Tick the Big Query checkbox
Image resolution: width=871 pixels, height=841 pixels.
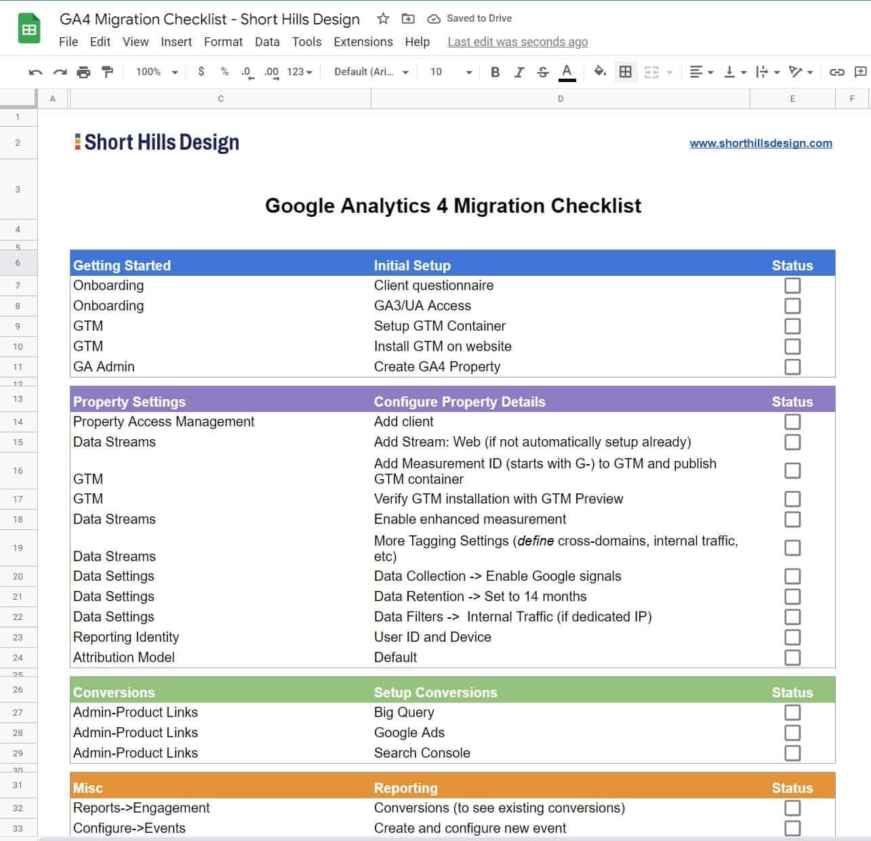click(792, 712)
